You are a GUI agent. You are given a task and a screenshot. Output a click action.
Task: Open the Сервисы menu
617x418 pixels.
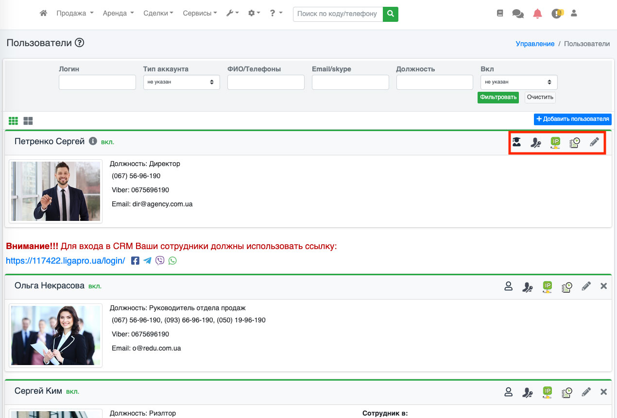pos(200,14)
